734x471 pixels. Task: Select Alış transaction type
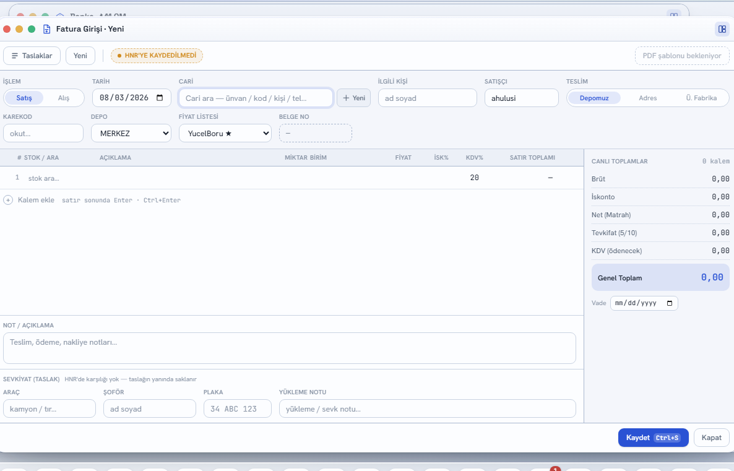coord(64,98)
